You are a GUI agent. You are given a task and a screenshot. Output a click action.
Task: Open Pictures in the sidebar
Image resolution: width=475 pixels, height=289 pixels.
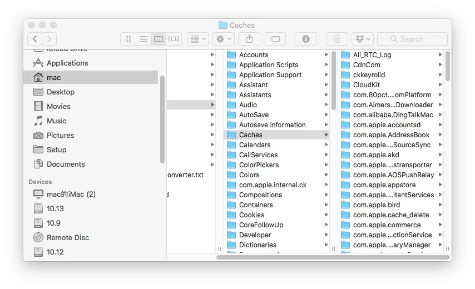(x=91, y=135)
